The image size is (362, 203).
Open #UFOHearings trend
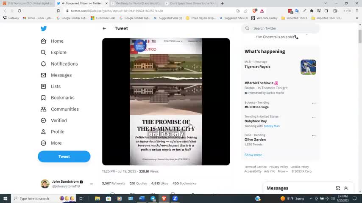pos(256,107)
